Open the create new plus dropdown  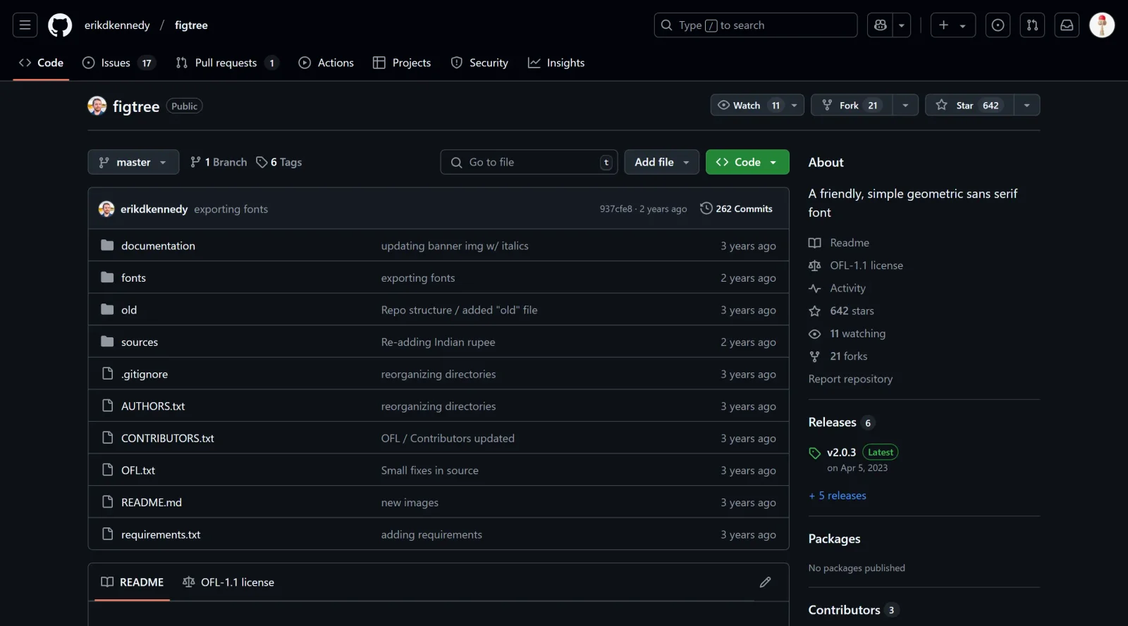click(952, 25)
